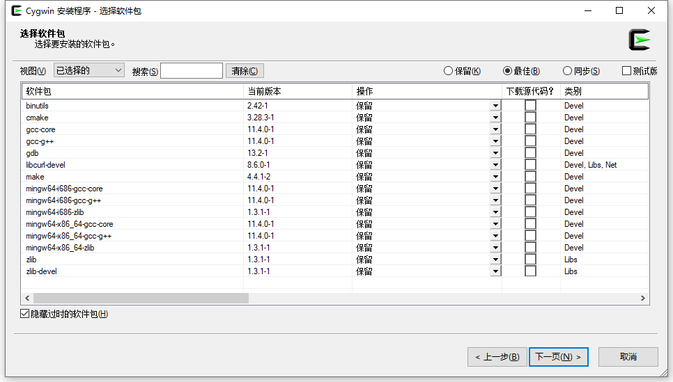Click the mingw64-i686-gcc-g++ package name
This screenshot has width=673, height=382.
pos(63,200)
